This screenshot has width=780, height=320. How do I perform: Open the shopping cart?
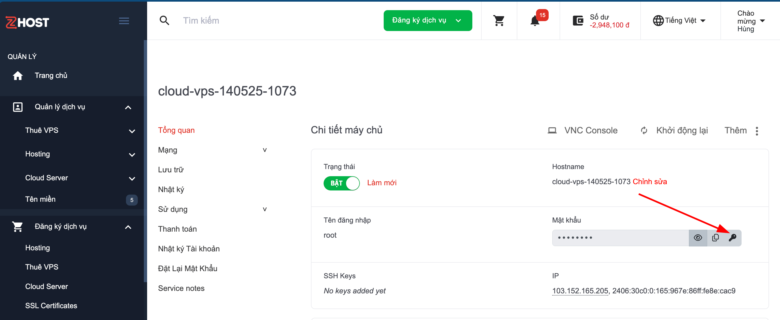[x=499, y=21]
